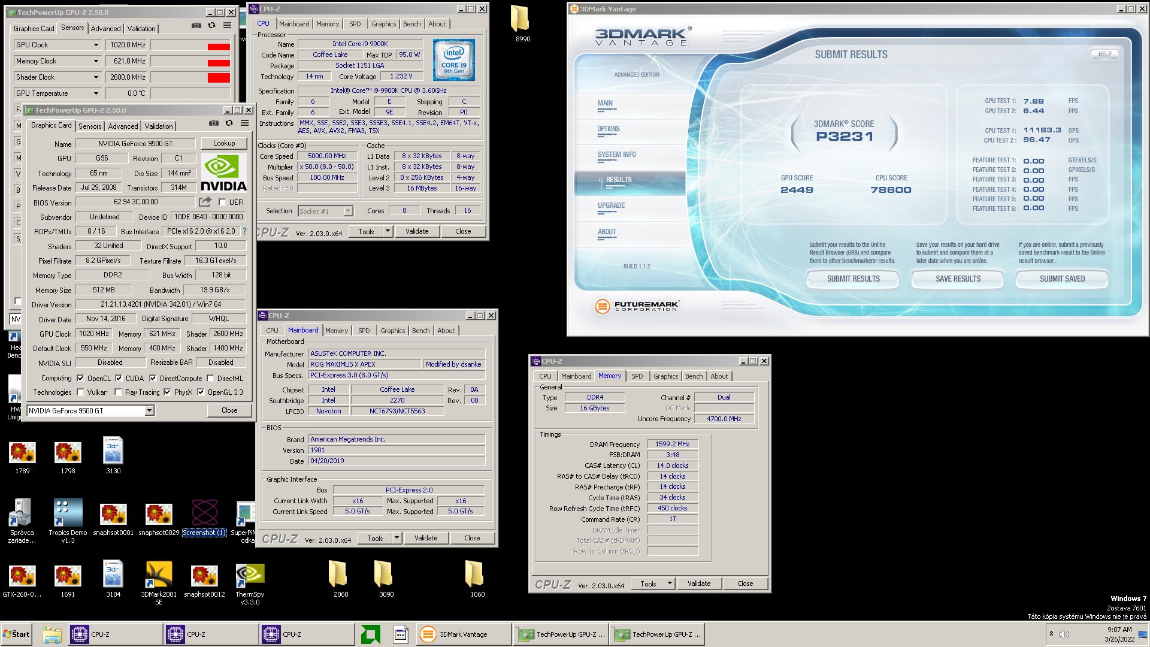Click the camera icon in the Sensors GPU-Z window

(x=196, y=25)
